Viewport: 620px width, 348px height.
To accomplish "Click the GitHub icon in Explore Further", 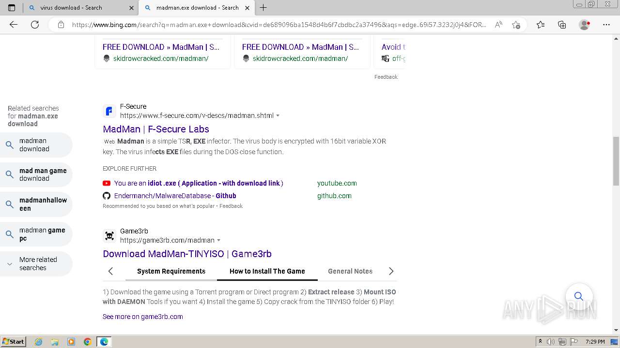I will click(x=107, y=196).
